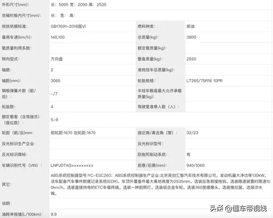273x218 pixels.
Task: Select the 反光标识商标 label
Action: tap(15, 154)
